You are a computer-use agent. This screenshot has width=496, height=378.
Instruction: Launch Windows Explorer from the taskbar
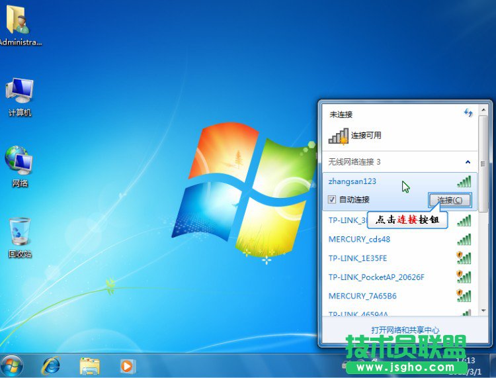[89, 365]
